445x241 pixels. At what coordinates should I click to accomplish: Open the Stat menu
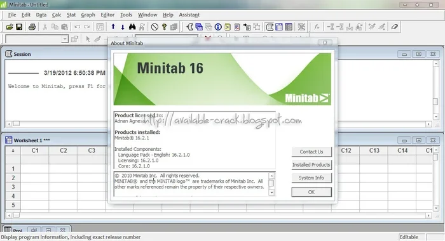[x=71, y=15]
